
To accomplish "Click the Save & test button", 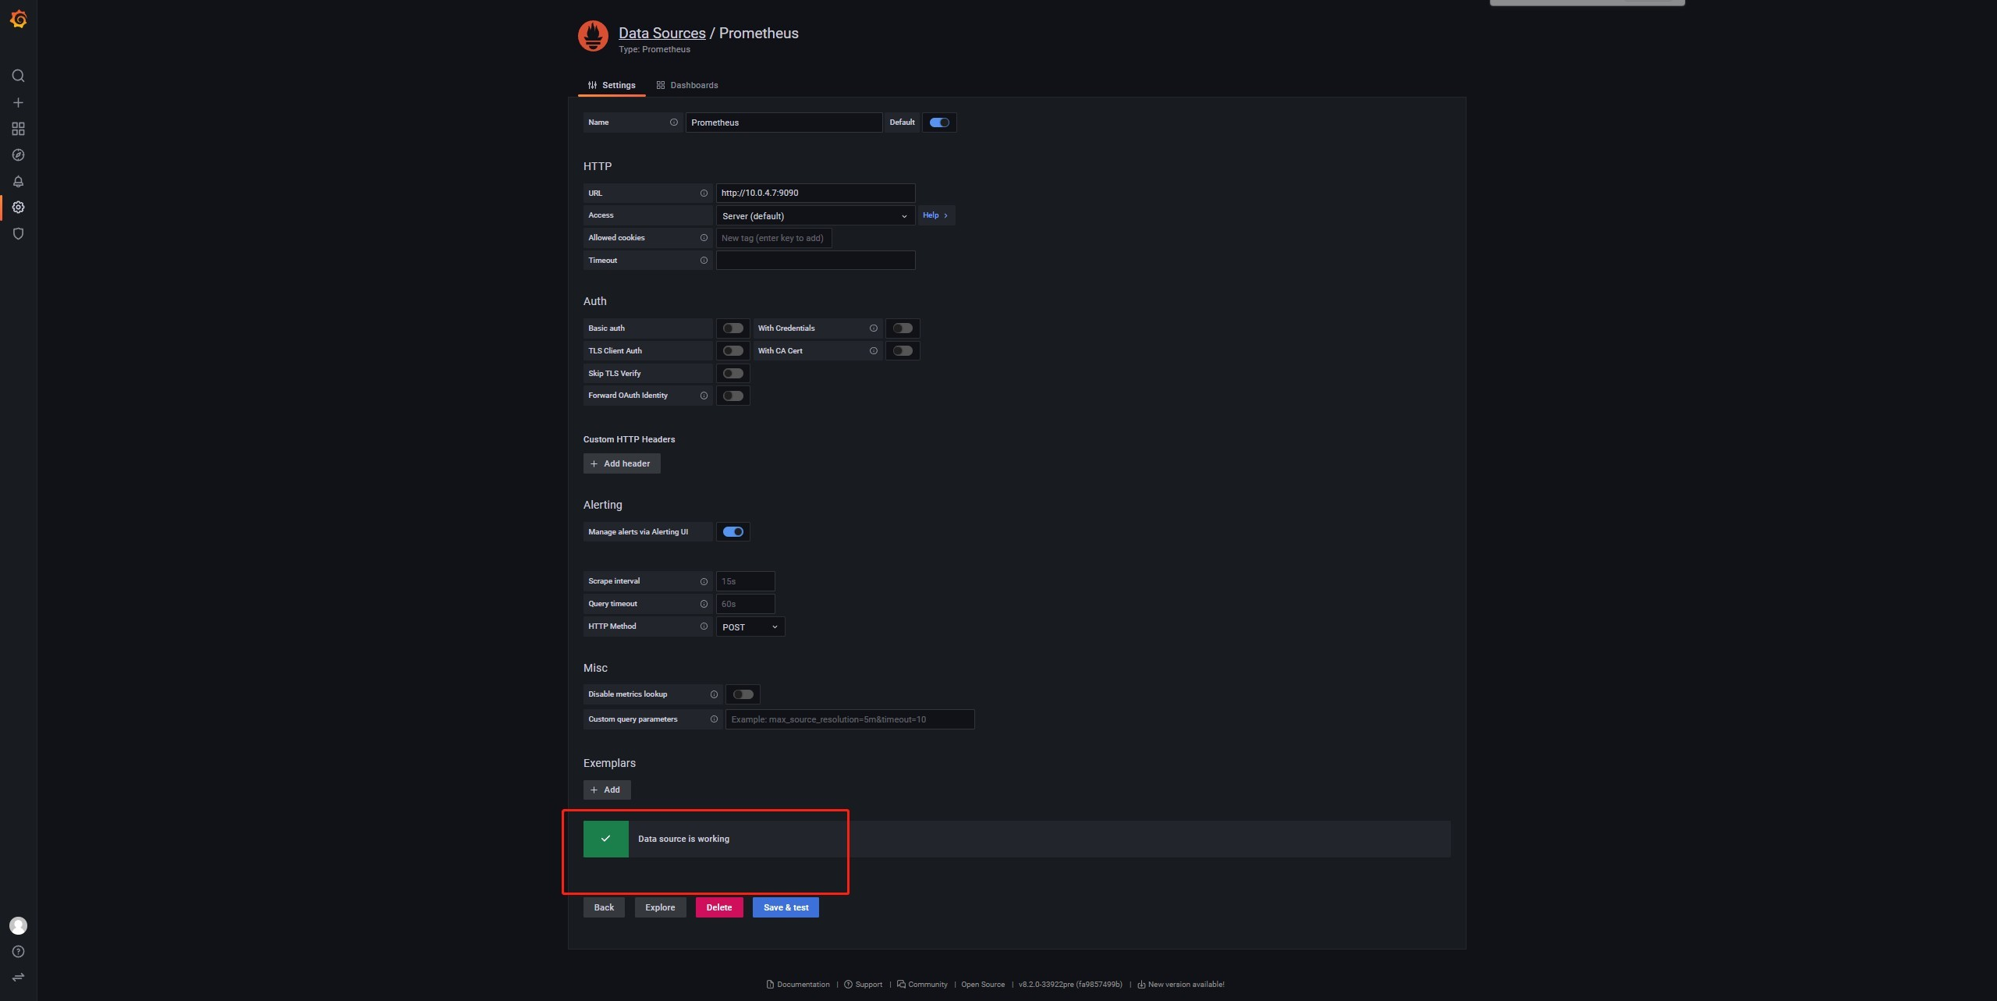I will [x=786, y=907].
